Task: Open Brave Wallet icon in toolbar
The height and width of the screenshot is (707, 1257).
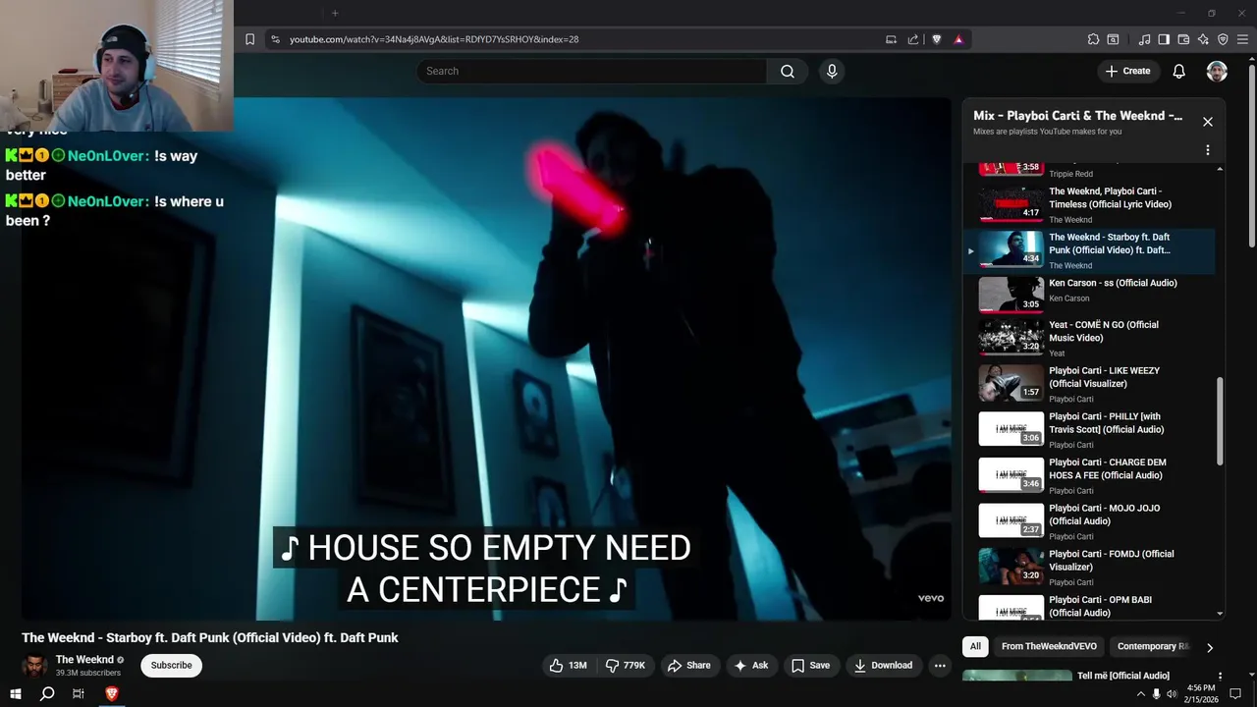Action: 1183,39
